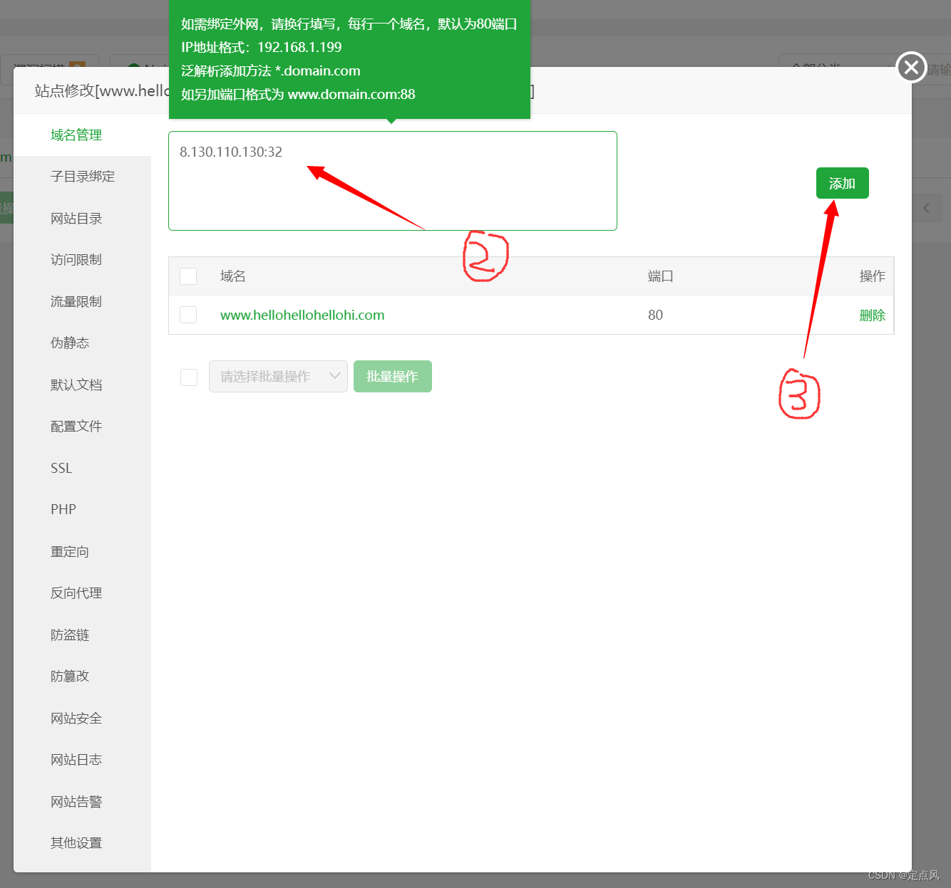
Task: Click the green 添加 button
Action: (842, 183)
